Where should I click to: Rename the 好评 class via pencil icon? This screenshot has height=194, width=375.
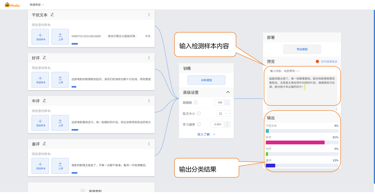tap(44, 58)
